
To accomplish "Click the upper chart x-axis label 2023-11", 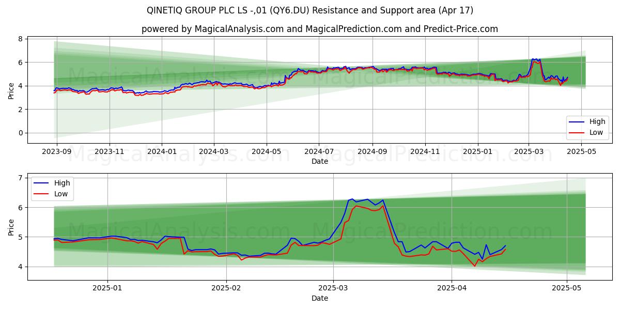I will [109, 152].
